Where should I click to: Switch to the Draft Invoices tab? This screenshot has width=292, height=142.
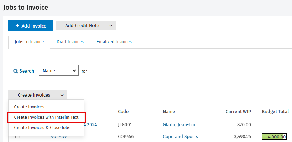70,42
